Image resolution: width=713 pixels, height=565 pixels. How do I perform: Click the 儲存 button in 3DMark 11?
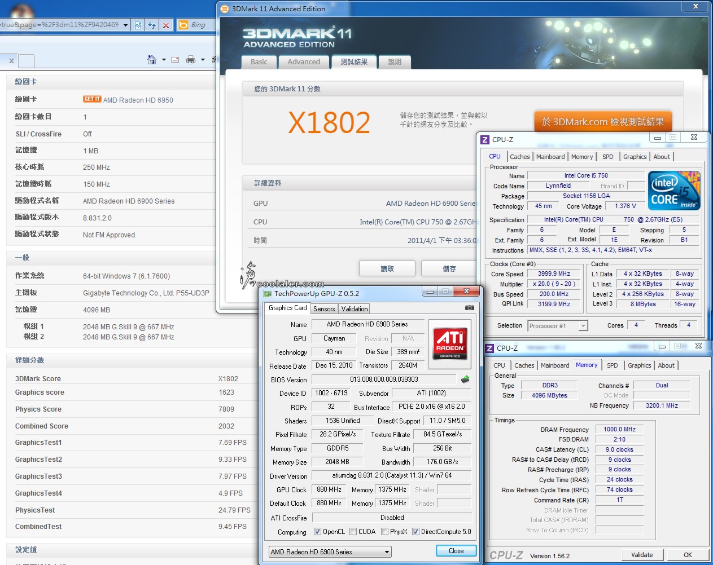pyautogui.click(x=449, y=268)
